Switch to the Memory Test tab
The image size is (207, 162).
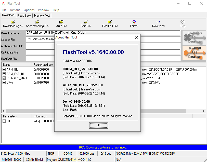click(42, 16)
